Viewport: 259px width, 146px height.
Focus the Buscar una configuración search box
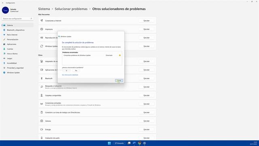click(17, 19)
